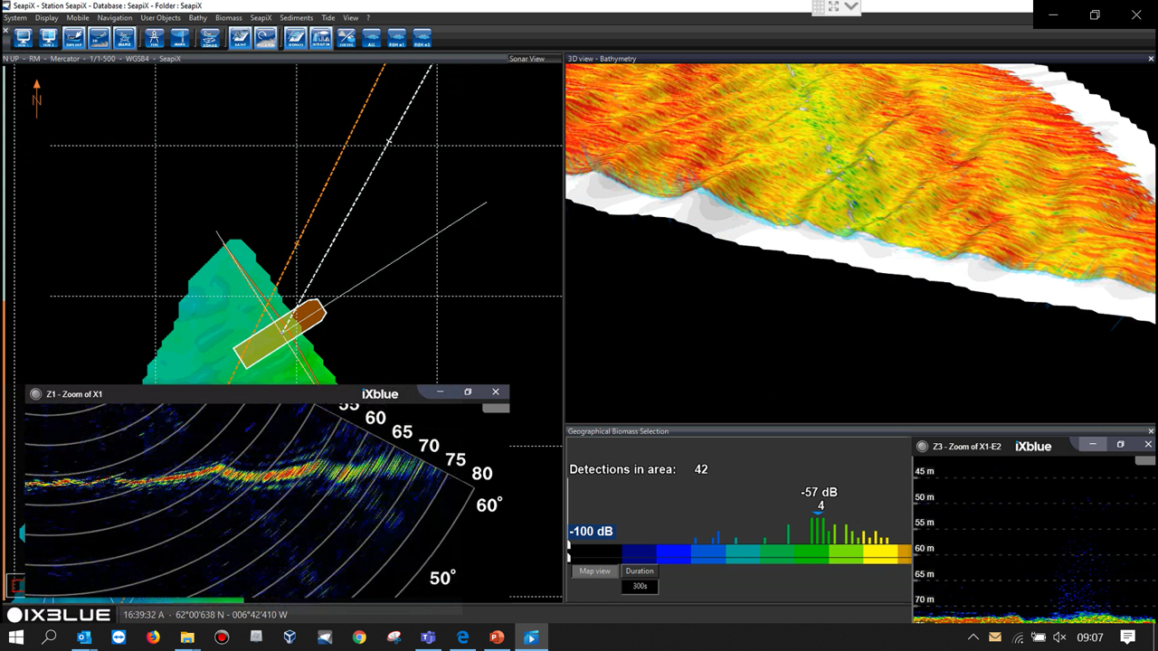Viewport: 1158px width, 651px height.
Task: Toggle the Sonar toolbar icon
Action: pyautogui.click(x=210, y=37)
